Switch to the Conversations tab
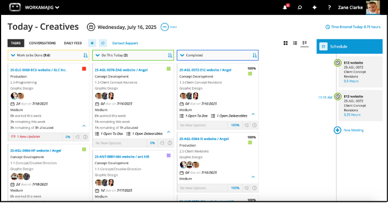 (x=42, y=43)
